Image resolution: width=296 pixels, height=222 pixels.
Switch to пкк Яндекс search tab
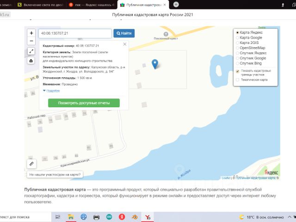click(90, 5)
